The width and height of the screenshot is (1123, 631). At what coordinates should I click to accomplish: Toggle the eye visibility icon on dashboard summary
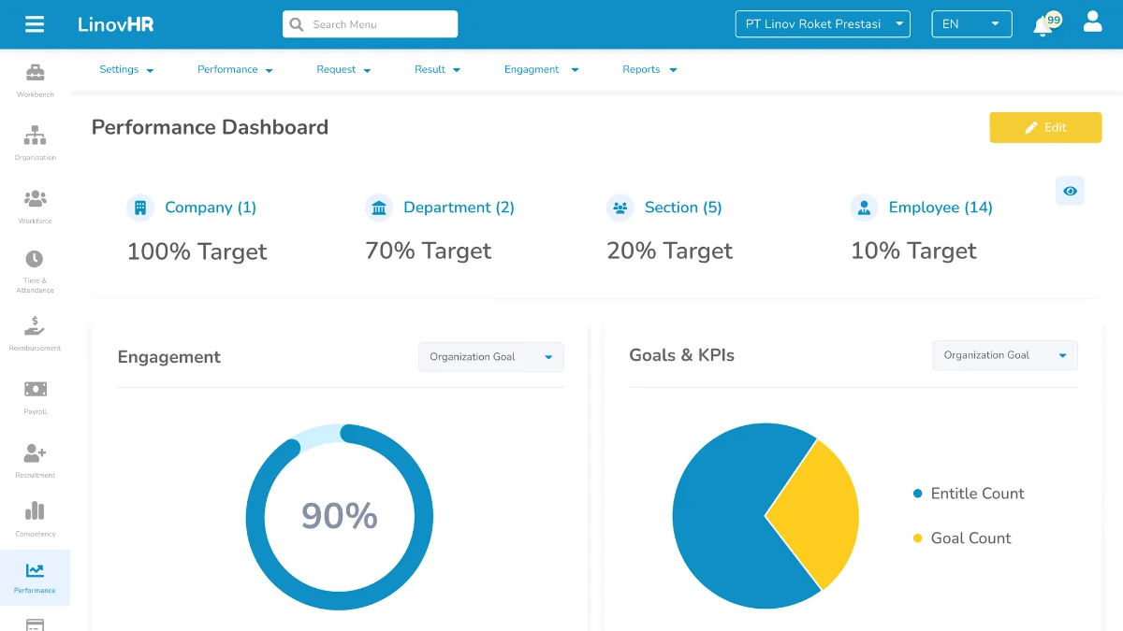[1070, 191]
